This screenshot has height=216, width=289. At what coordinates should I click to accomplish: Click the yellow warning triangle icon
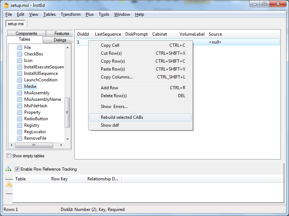point(9,184)
